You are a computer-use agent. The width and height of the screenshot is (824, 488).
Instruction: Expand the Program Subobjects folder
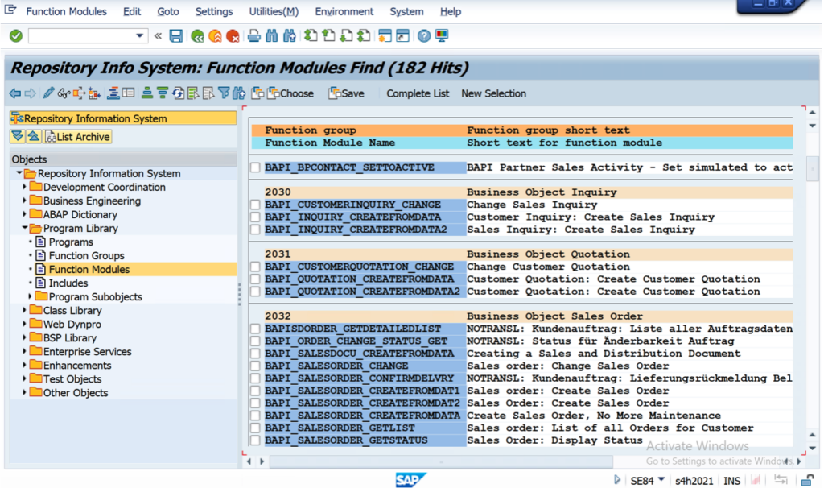click(30, 296)
